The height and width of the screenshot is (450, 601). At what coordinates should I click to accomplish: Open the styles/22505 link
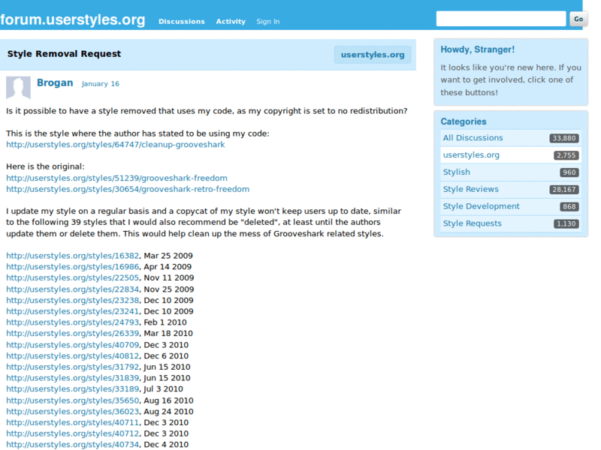72,277
